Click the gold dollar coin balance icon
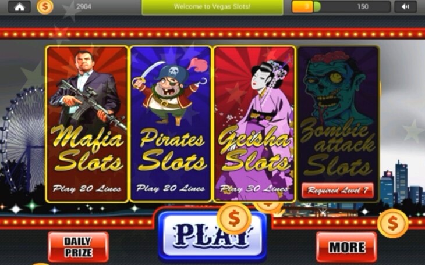425x265 pixels. [45, 7]
